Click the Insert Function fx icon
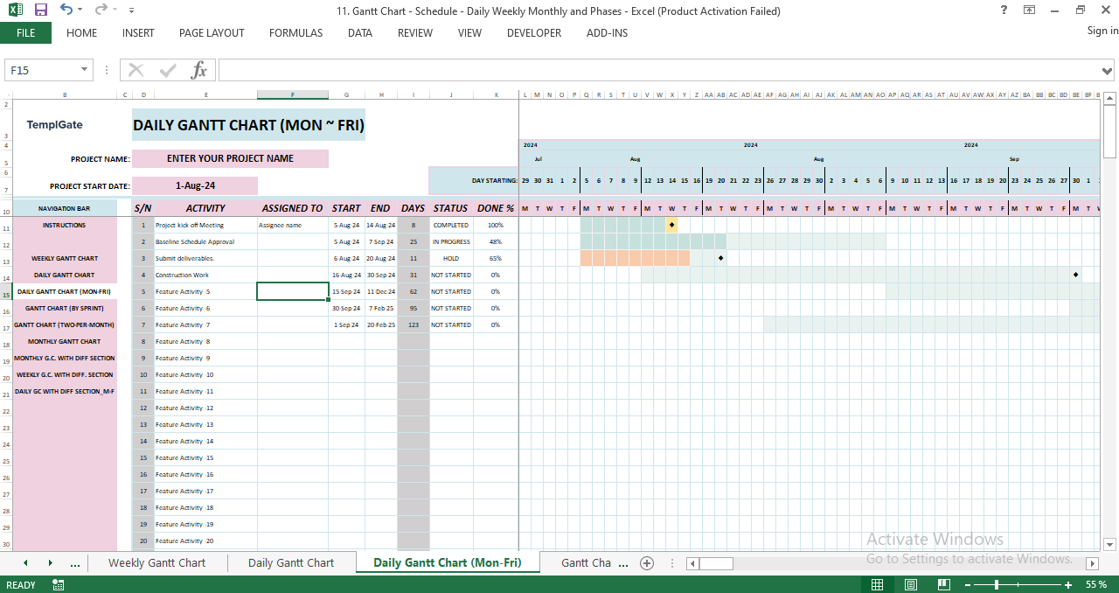 coord(198,70)
